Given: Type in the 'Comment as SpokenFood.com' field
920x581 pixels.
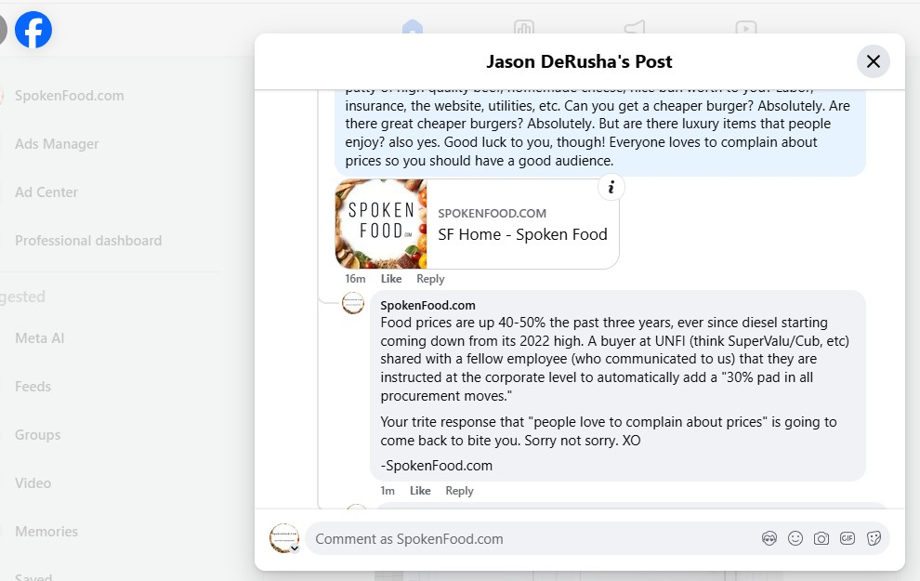Looking at the screenshot, I should pos(530,538).
